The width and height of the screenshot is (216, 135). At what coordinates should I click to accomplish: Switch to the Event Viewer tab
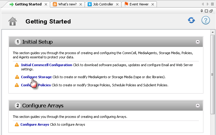139,4
